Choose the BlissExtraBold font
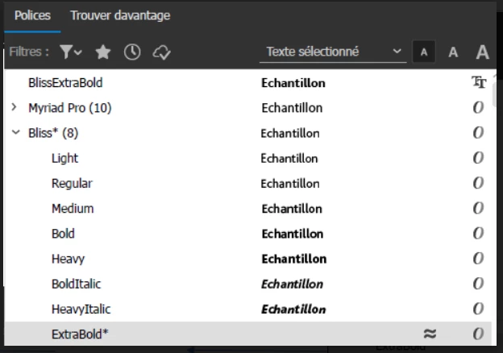The height and width of the screenshot is (353, 503). pyautogui.click(x=65, y=83)
